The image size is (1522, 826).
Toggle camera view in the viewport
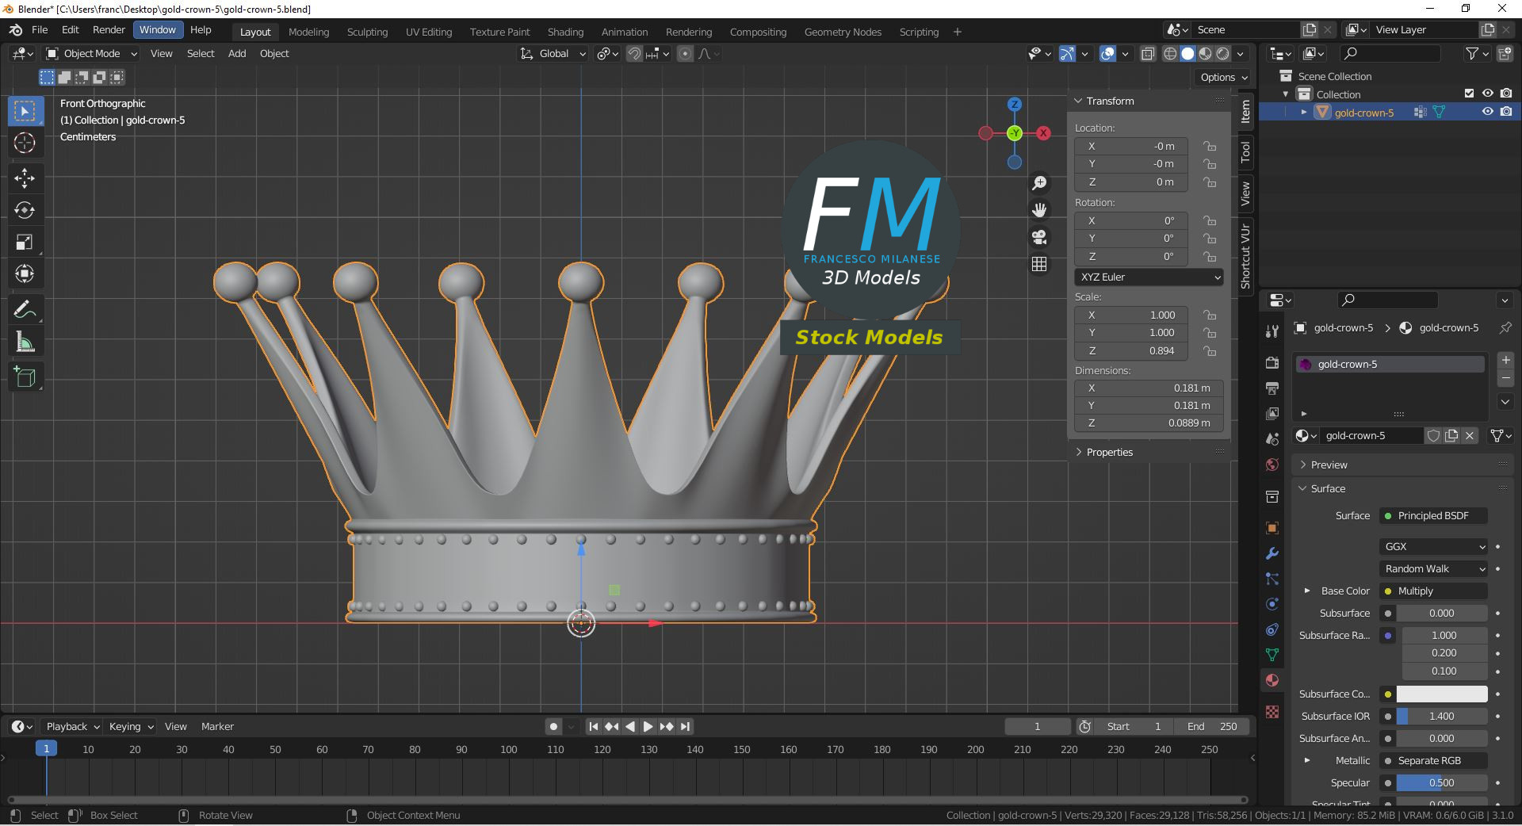click(x=1038, y=237)
